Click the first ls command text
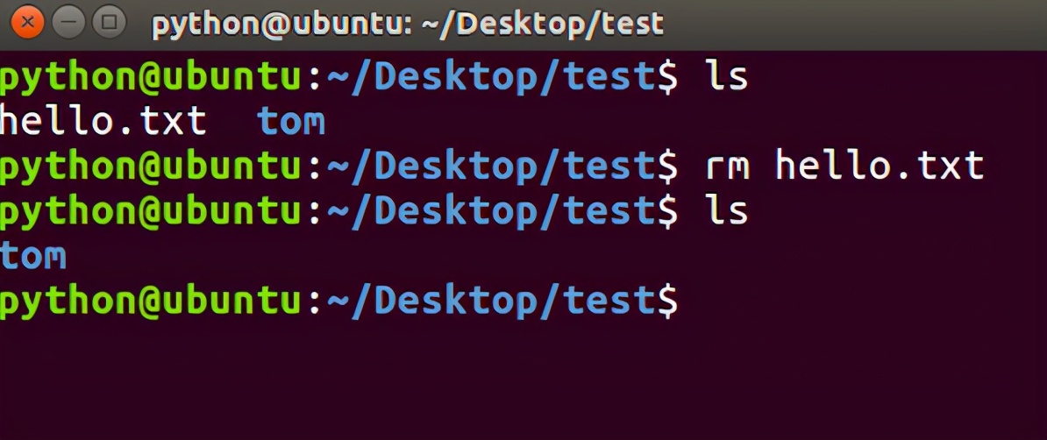Image resolution: width=1047 pixels, height=440 pixels. coord(727,77)
